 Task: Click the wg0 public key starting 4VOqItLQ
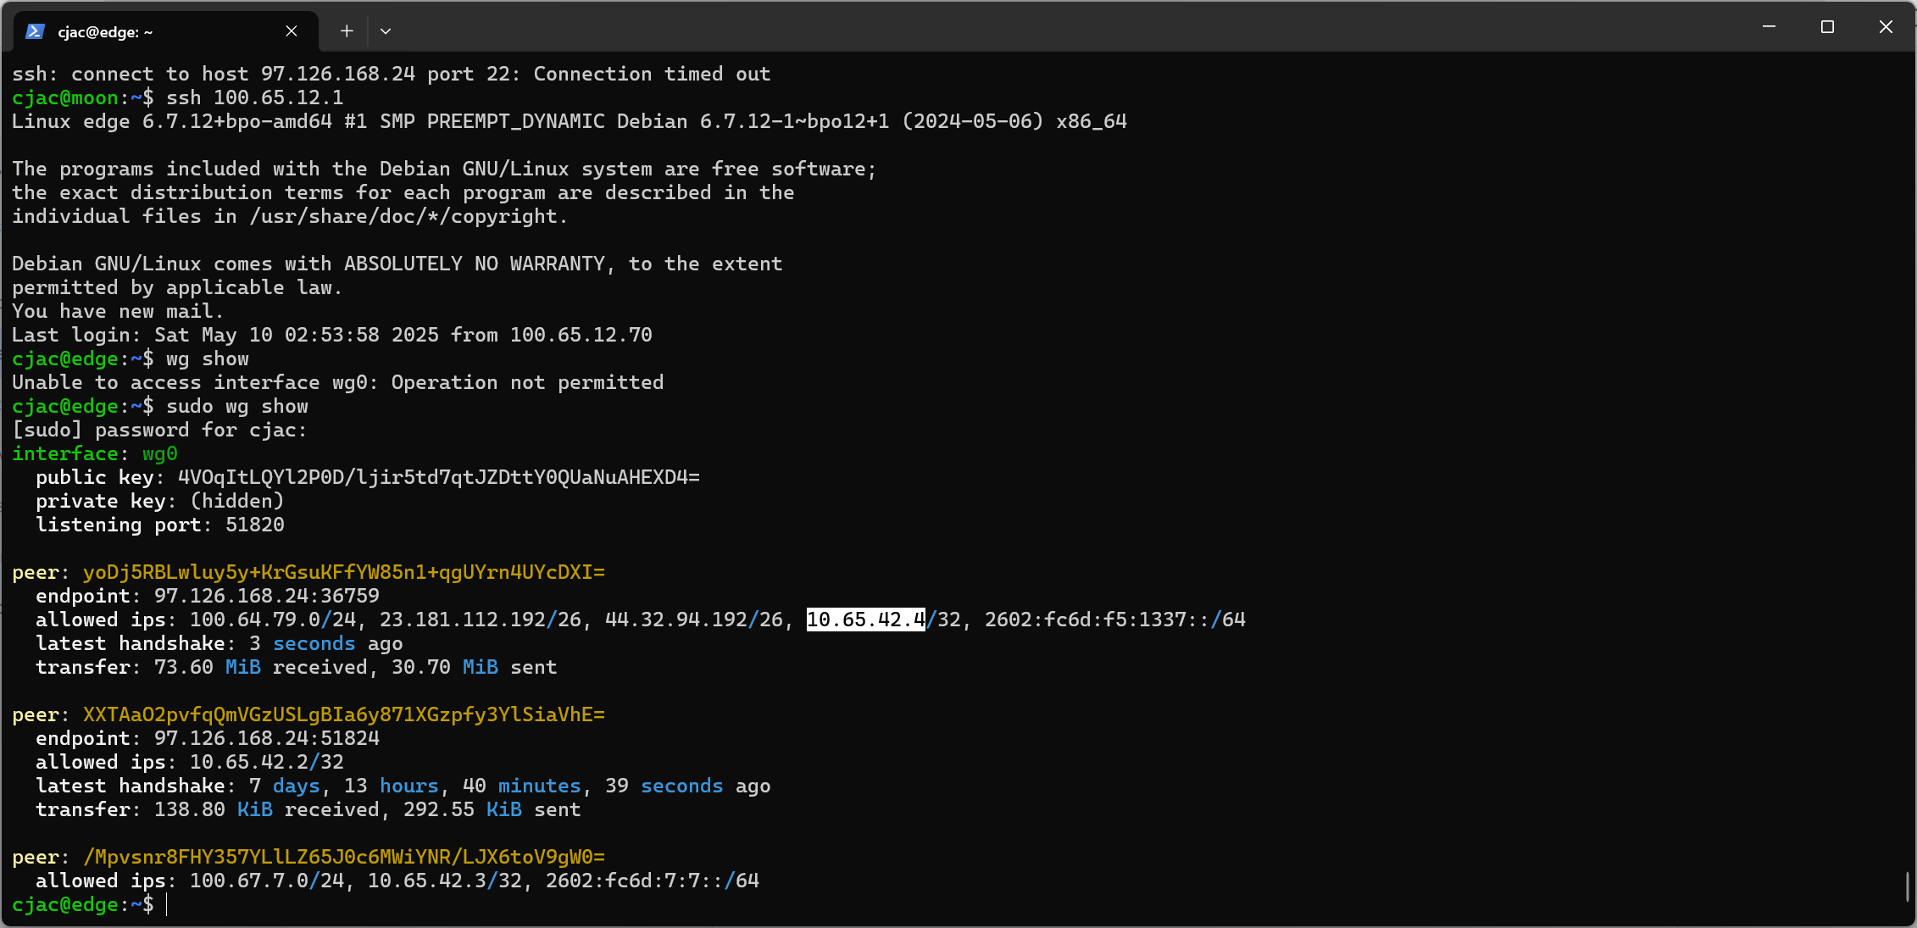pyautogui.click(x=438, y=477)
